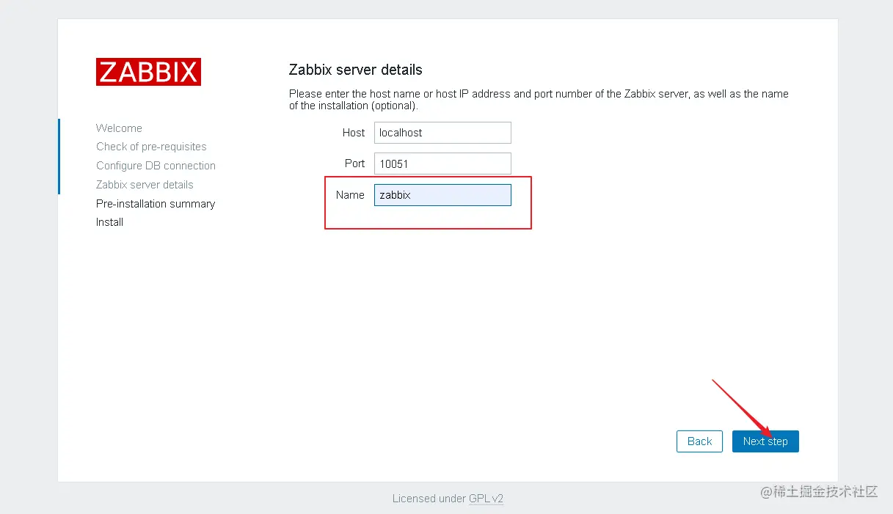Go to Configure DB connection step

click(156, 166)
